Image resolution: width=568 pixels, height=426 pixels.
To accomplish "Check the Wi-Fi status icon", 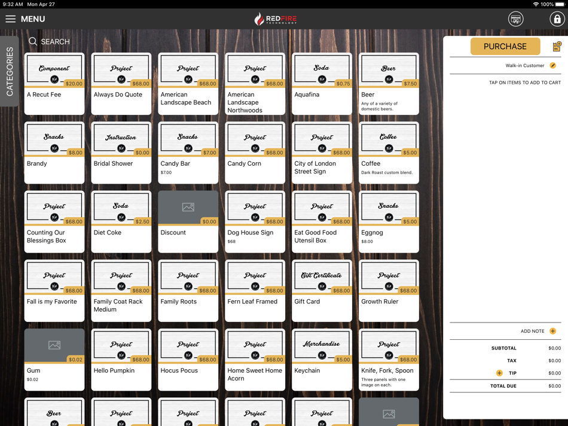I will tap(536, 4).
